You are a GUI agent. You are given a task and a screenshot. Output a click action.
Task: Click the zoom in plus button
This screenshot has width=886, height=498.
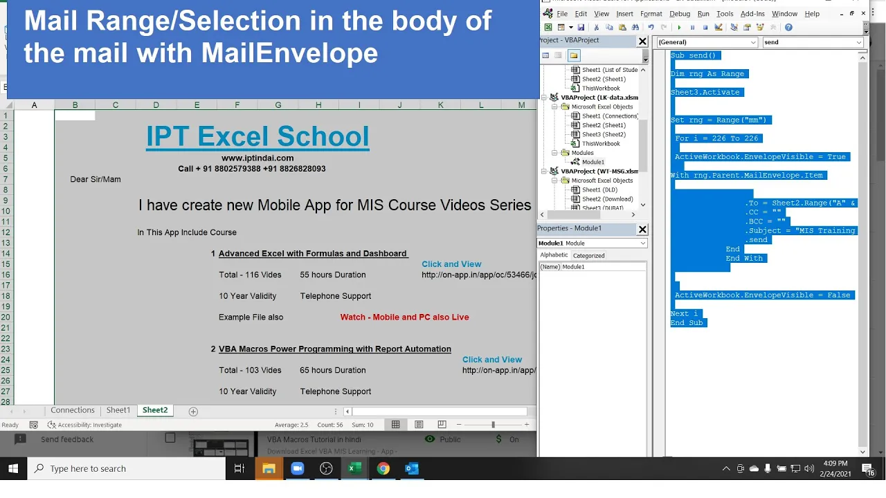pos(527,425)
